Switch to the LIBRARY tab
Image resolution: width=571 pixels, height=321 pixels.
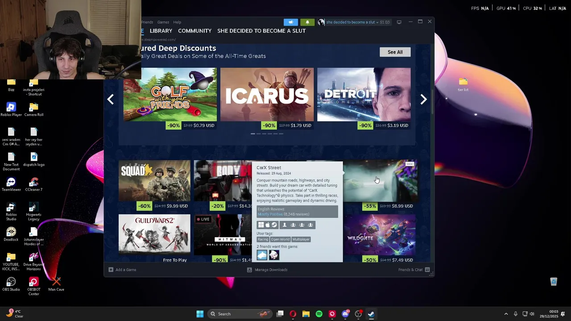[161, 31]
